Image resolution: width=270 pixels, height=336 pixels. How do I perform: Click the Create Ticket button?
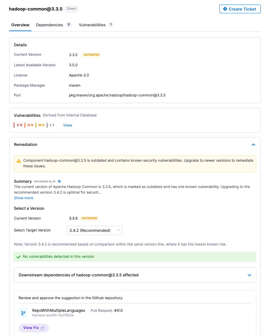[x=240, y=9]
